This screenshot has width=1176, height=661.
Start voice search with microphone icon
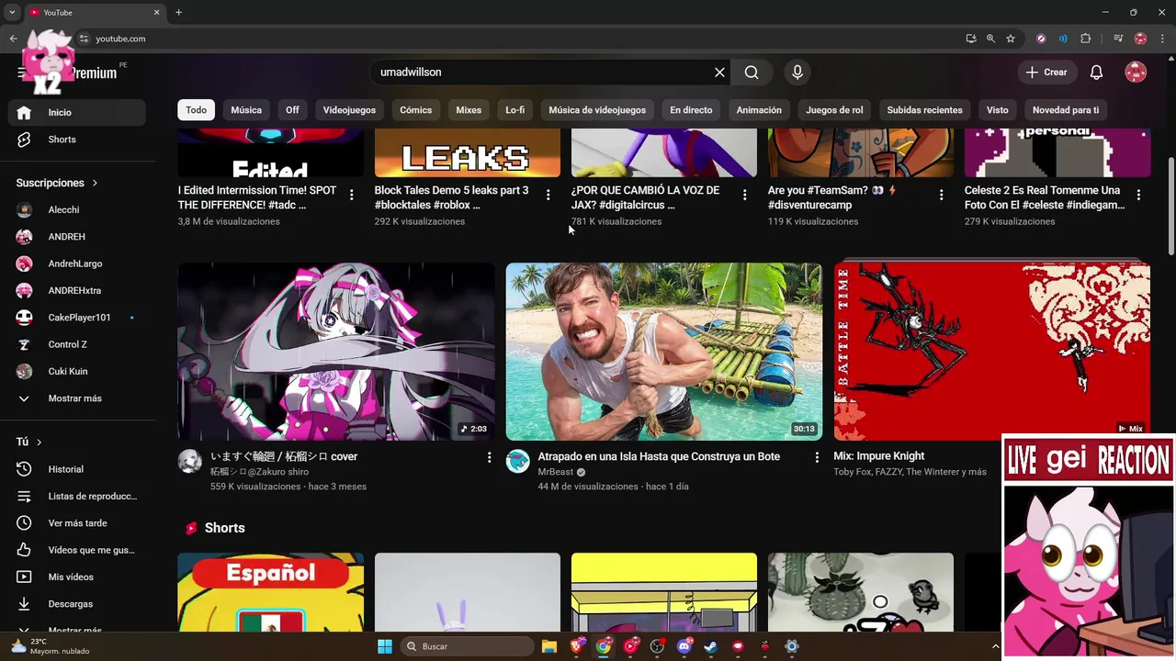[x=797, y=72]
